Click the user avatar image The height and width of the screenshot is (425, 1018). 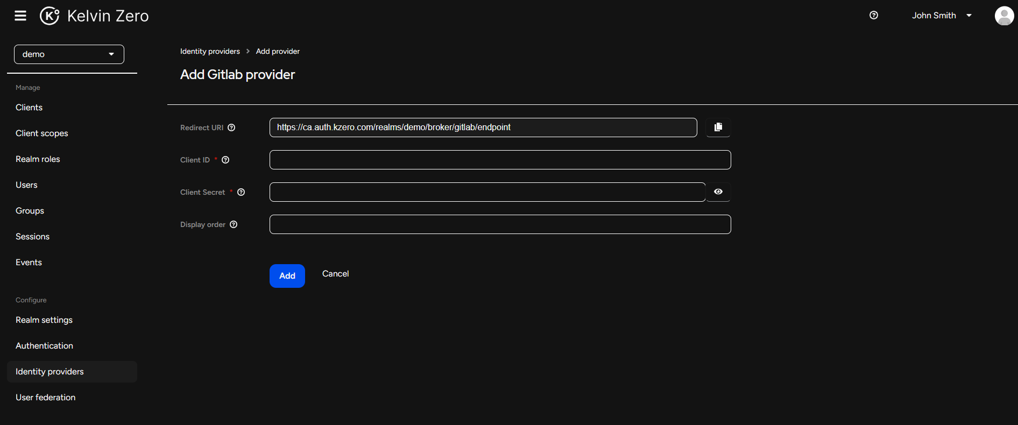tap(1004, 16)
